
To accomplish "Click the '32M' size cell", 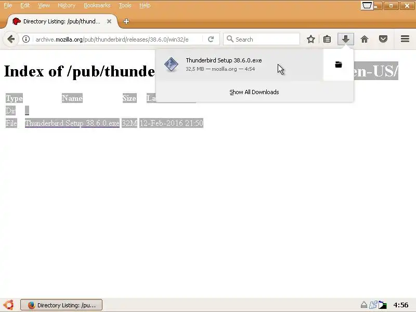I will 129,123.
